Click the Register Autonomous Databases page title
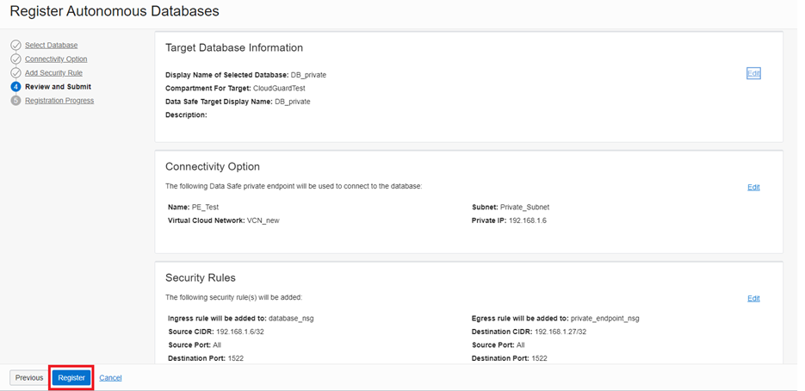Viewport: 805px width, 391px height. click(114, 12)
